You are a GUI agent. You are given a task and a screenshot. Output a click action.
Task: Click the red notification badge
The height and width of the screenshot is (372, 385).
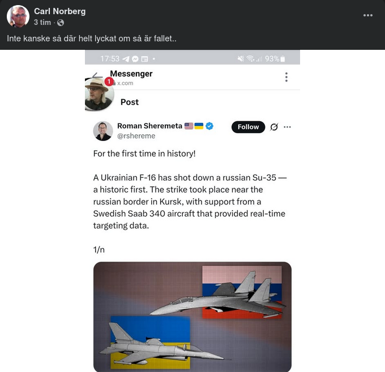click(x=109, y=82)
